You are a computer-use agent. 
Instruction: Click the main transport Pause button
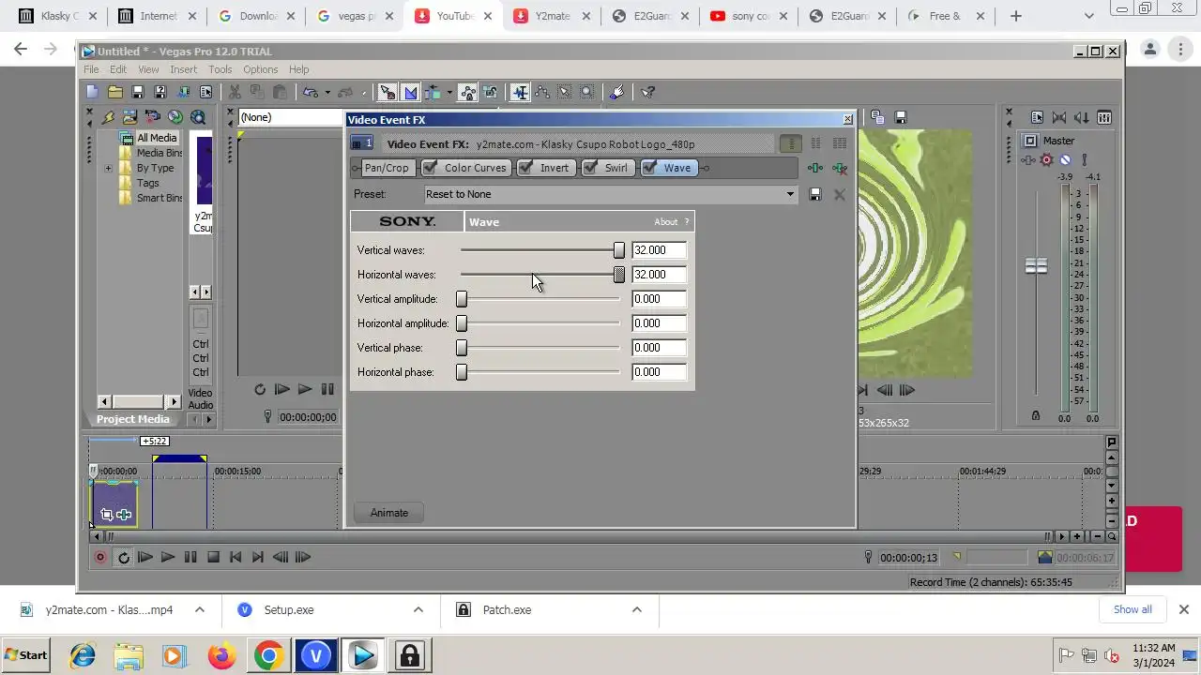190,557
